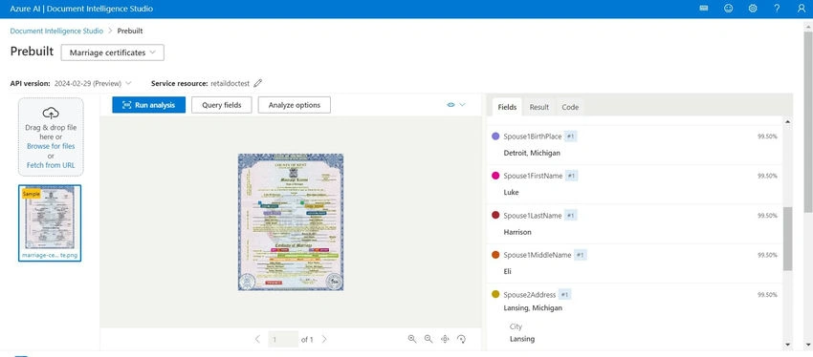Screen dimensions: 813x357
Task: Open the keyboard shortcuts icon in header
Action: pos(704,9)
